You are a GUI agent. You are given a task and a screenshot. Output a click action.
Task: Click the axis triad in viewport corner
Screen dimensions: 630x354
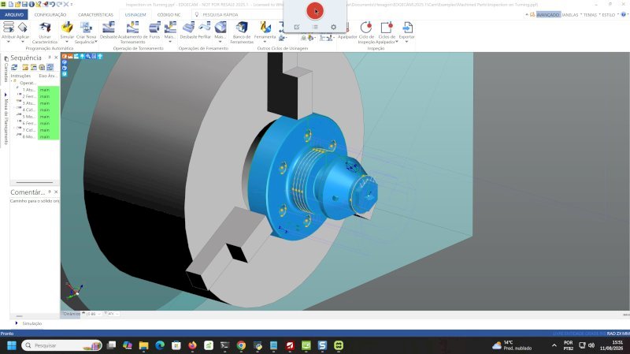(x=74, y=290)
